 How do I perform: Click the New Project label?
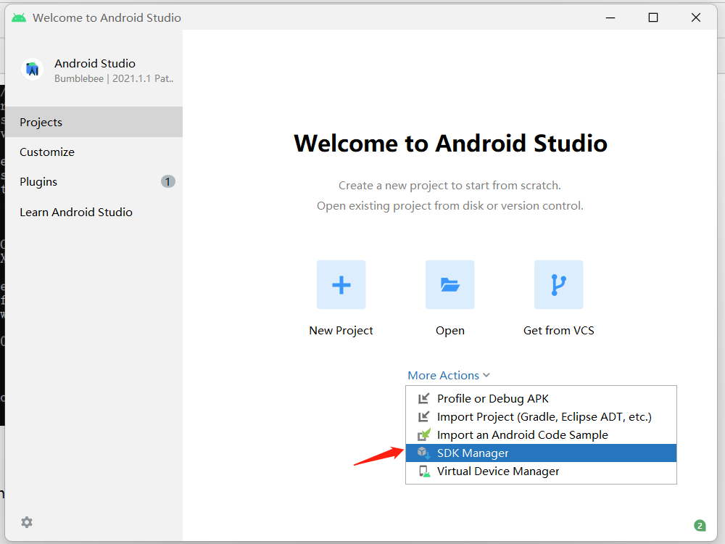pos(341,330)
